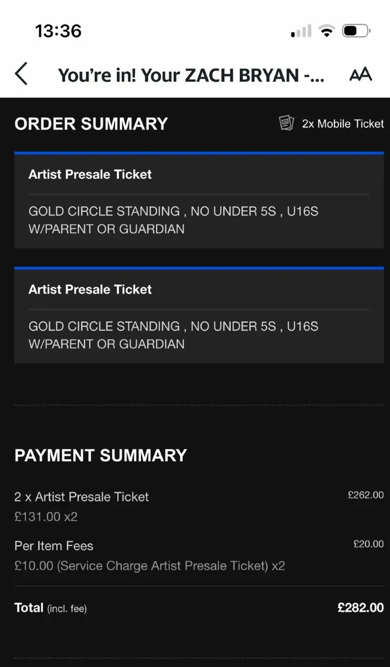
Task: Select the first Artist Presale Ticket card
Action: [198, 200]
